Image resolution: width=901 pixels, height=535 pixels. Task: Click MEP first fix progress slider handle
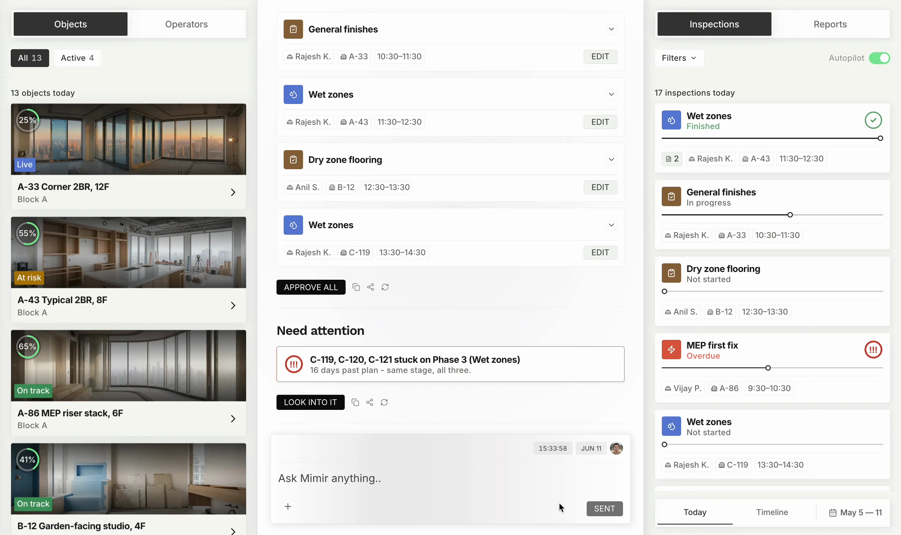coord(768,368)
